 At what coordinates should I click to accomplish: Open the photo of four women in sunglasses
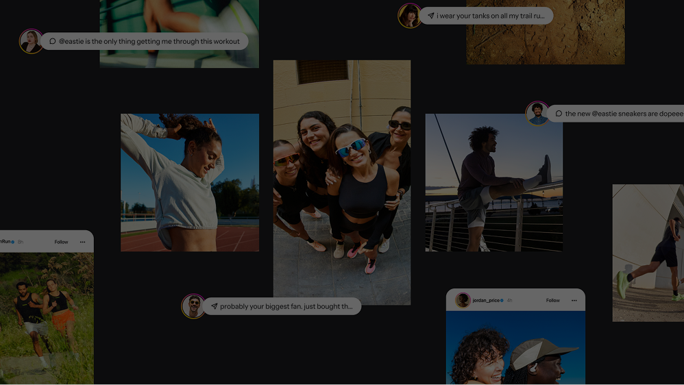342,182
